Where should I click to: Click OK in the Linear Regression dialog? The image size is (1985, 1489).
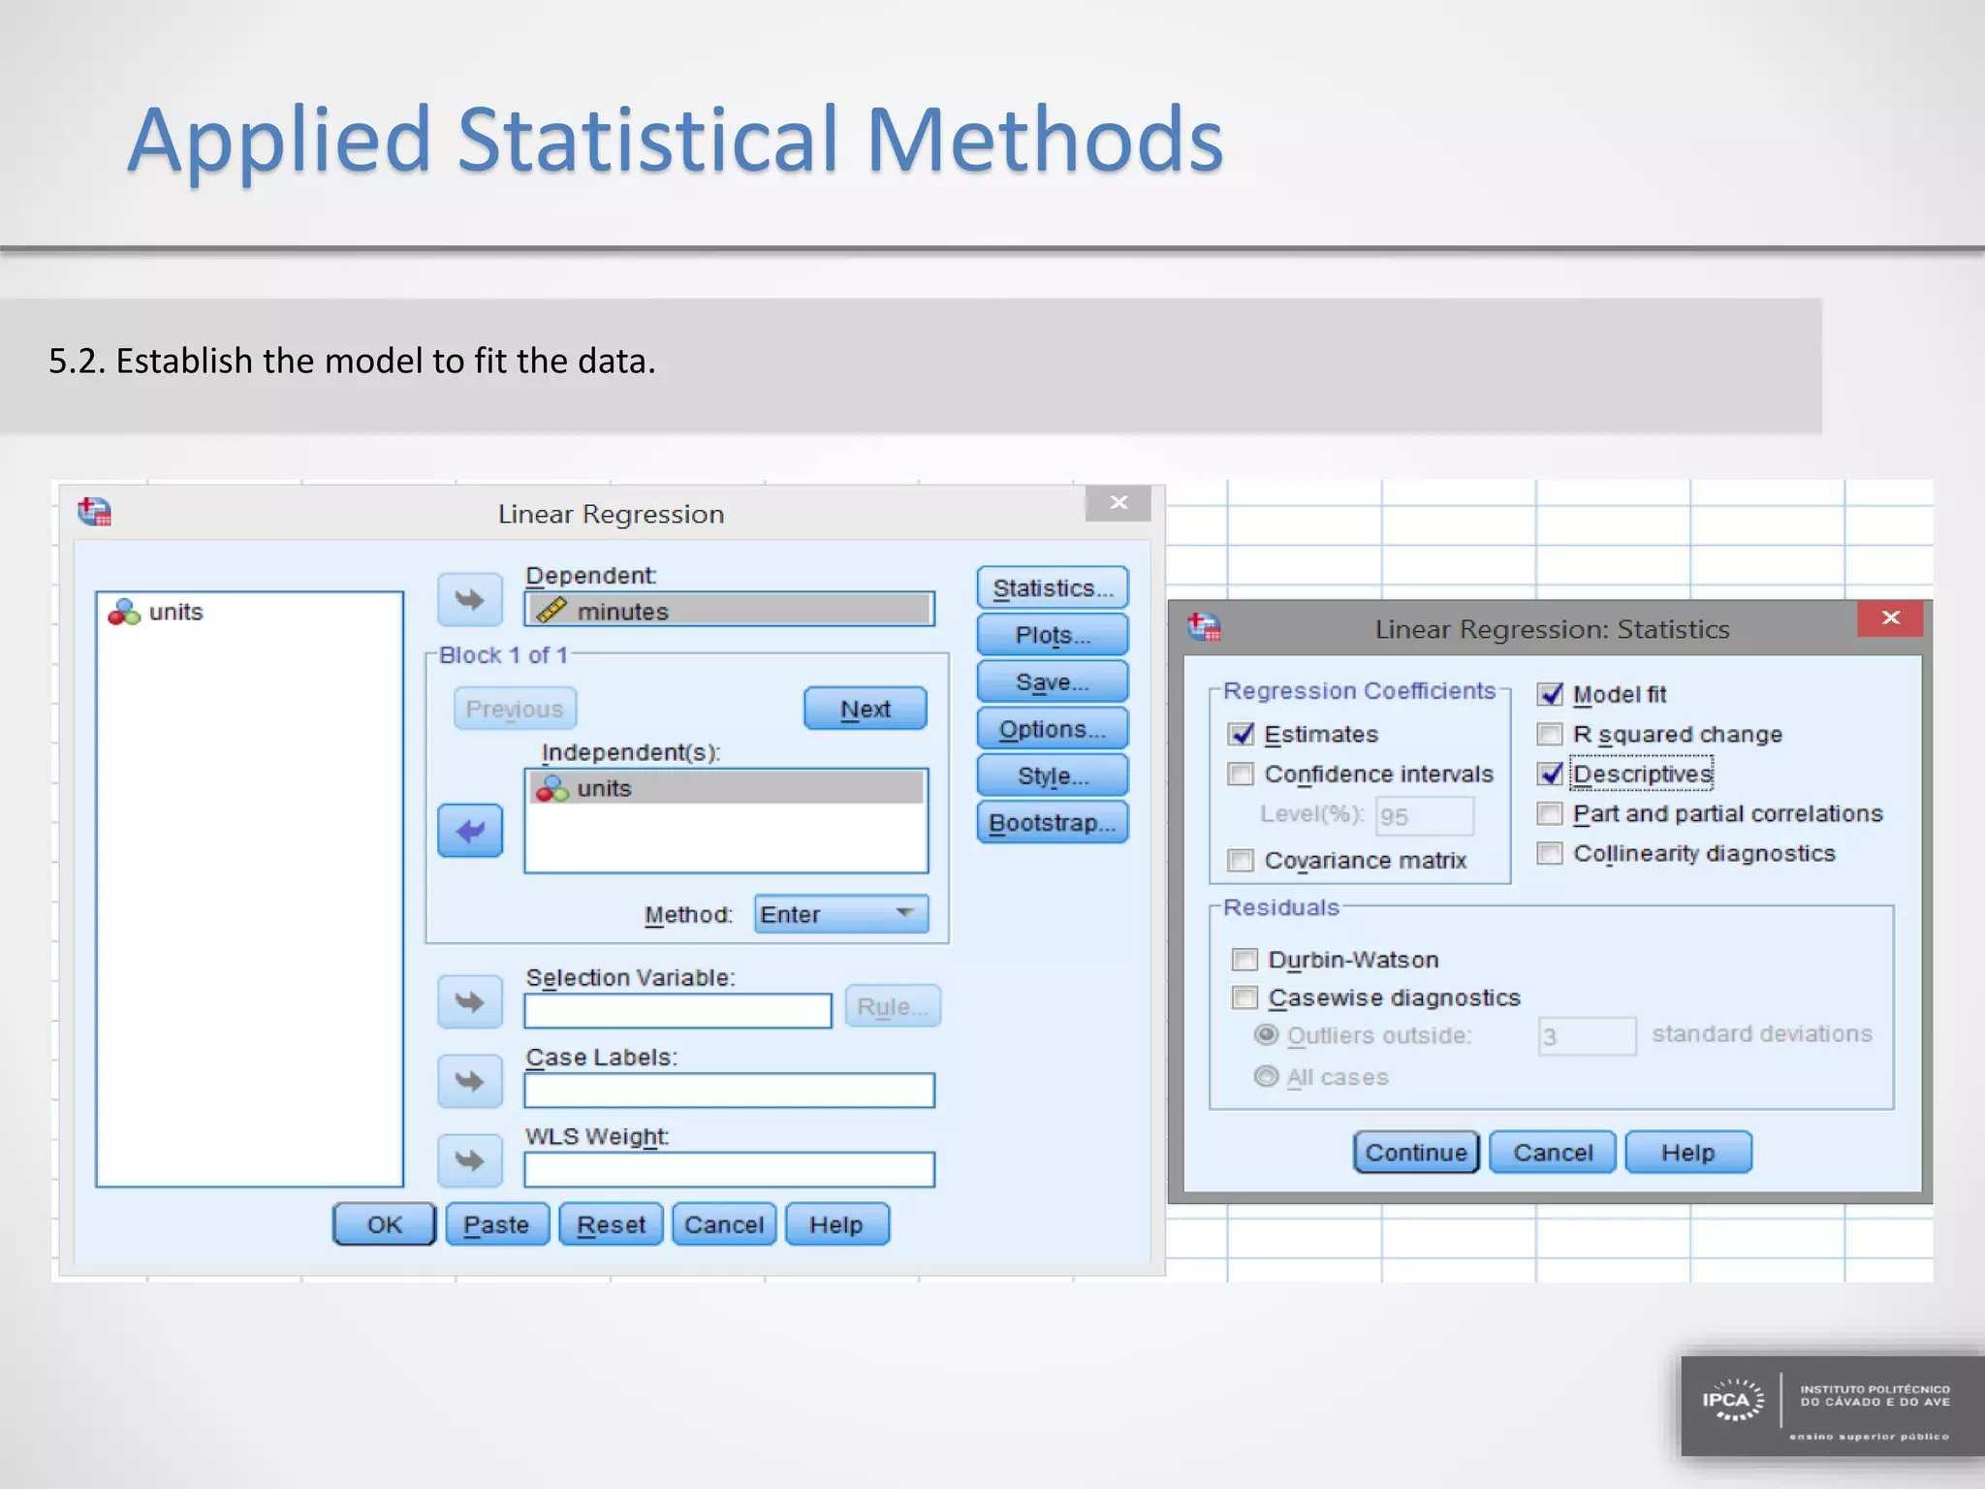point(384,1224)
